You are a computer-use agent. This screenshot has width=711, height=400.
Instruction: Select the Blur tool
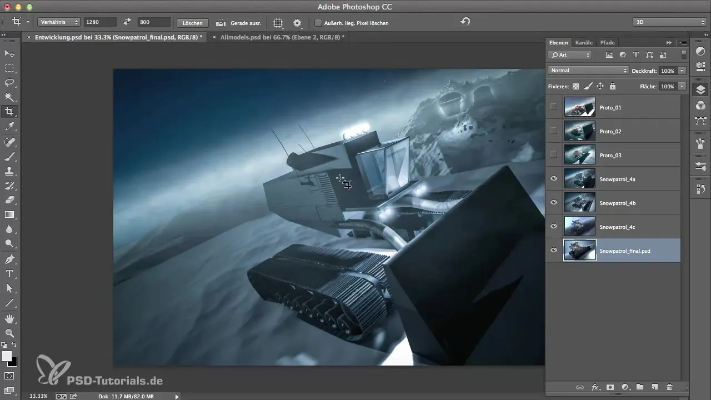click(x=9, y=229)
